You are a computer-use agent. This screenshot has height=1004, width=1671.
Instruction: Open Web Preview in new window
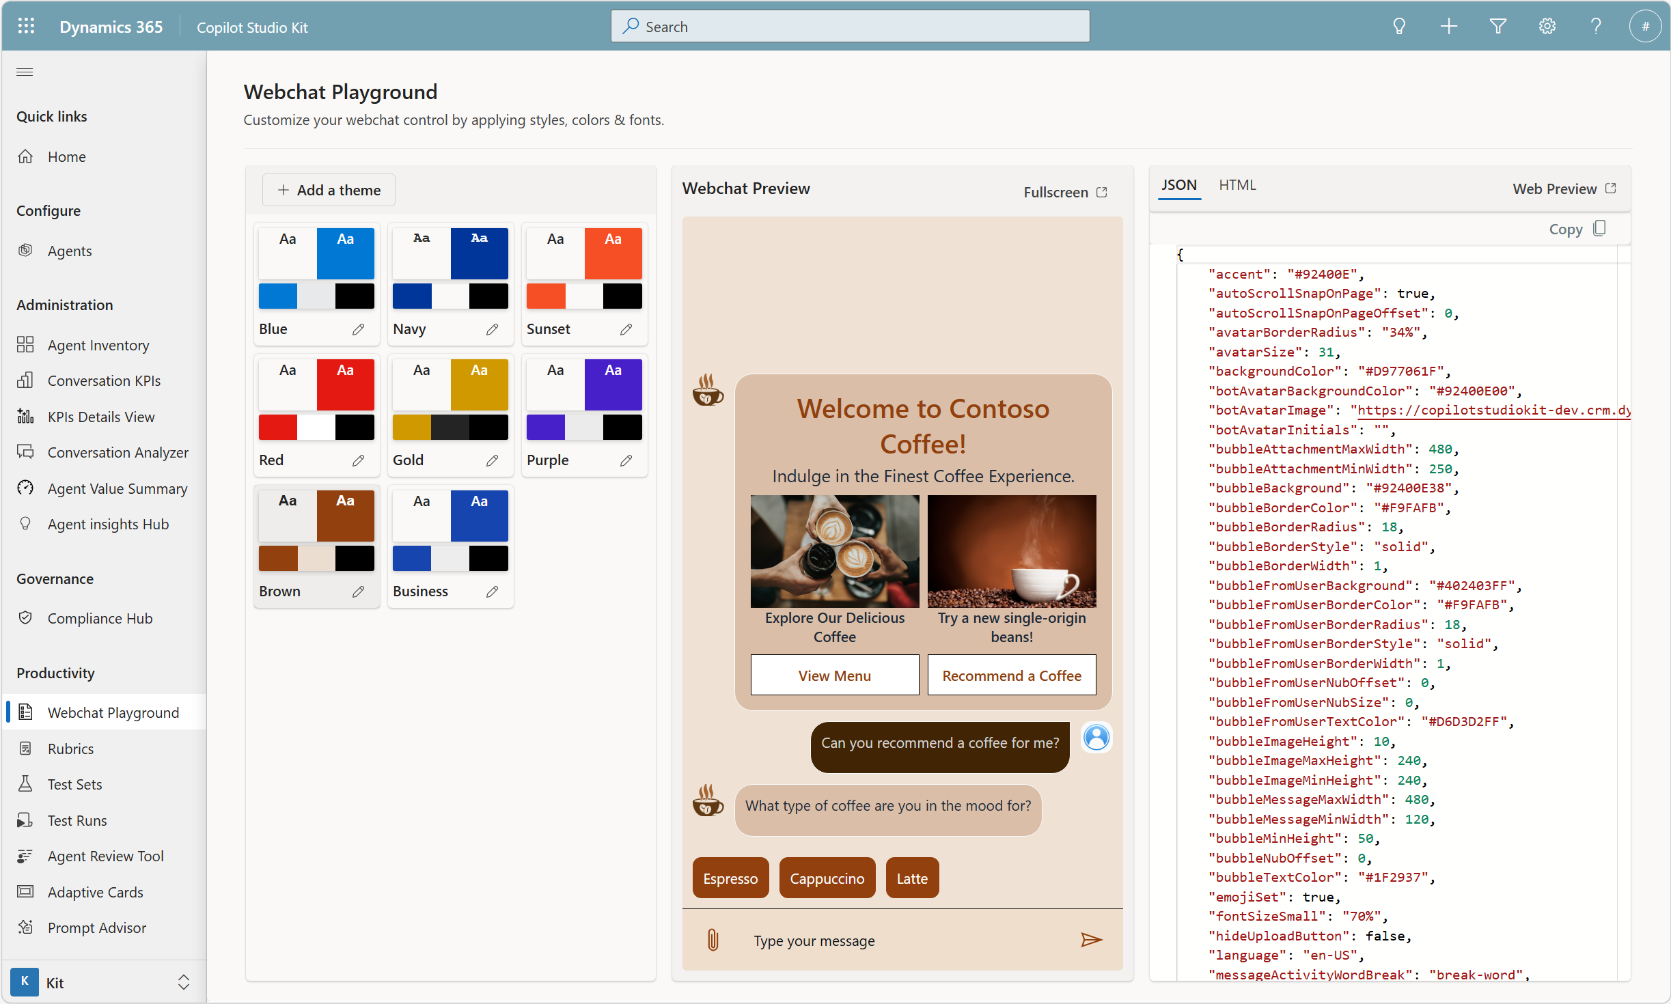point(1564,189)
